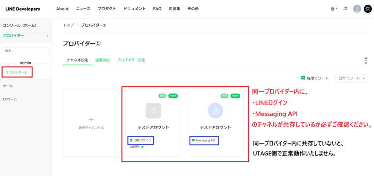Viewport: 374px width, 176px height.
Task: Click the トップ breadcrumb link
Action: 68,25
